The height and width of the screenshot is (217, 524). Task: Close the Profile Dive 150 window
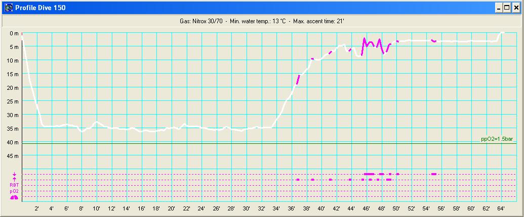515,8
